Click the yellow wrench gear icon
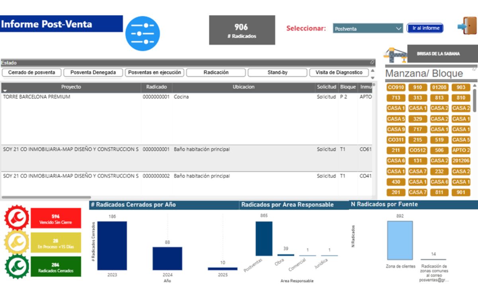 point(16,242)
